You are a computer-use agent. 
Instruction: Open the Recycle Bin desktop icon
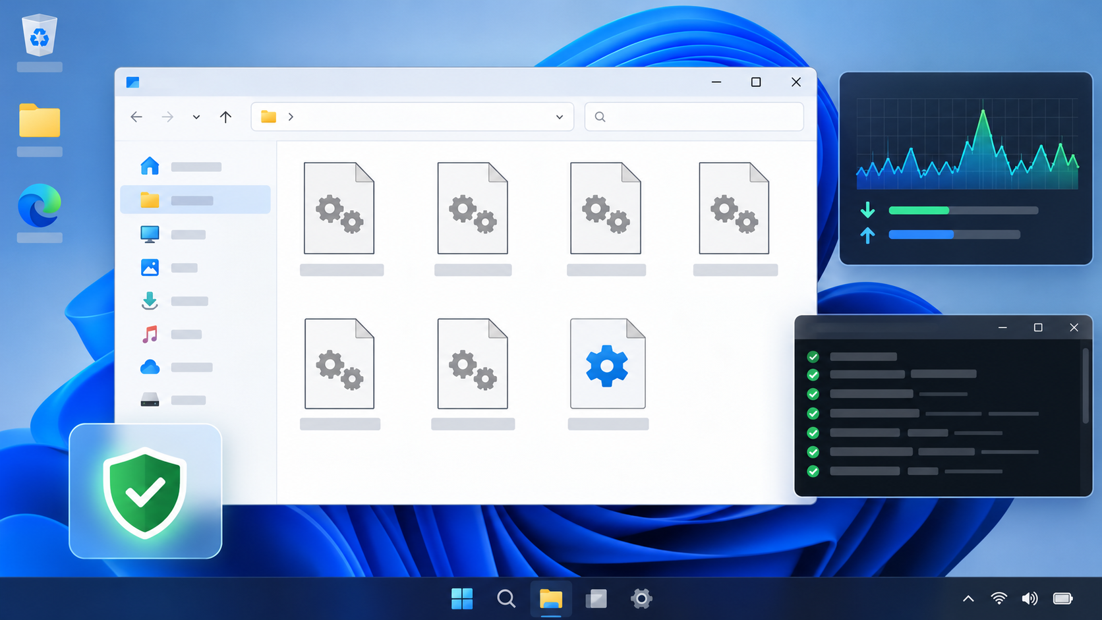pos(40,35)
